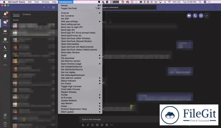Expand the Protocol Registration Tests submenu
Viewport: 221px width, 128px height.
click(80, 109)
